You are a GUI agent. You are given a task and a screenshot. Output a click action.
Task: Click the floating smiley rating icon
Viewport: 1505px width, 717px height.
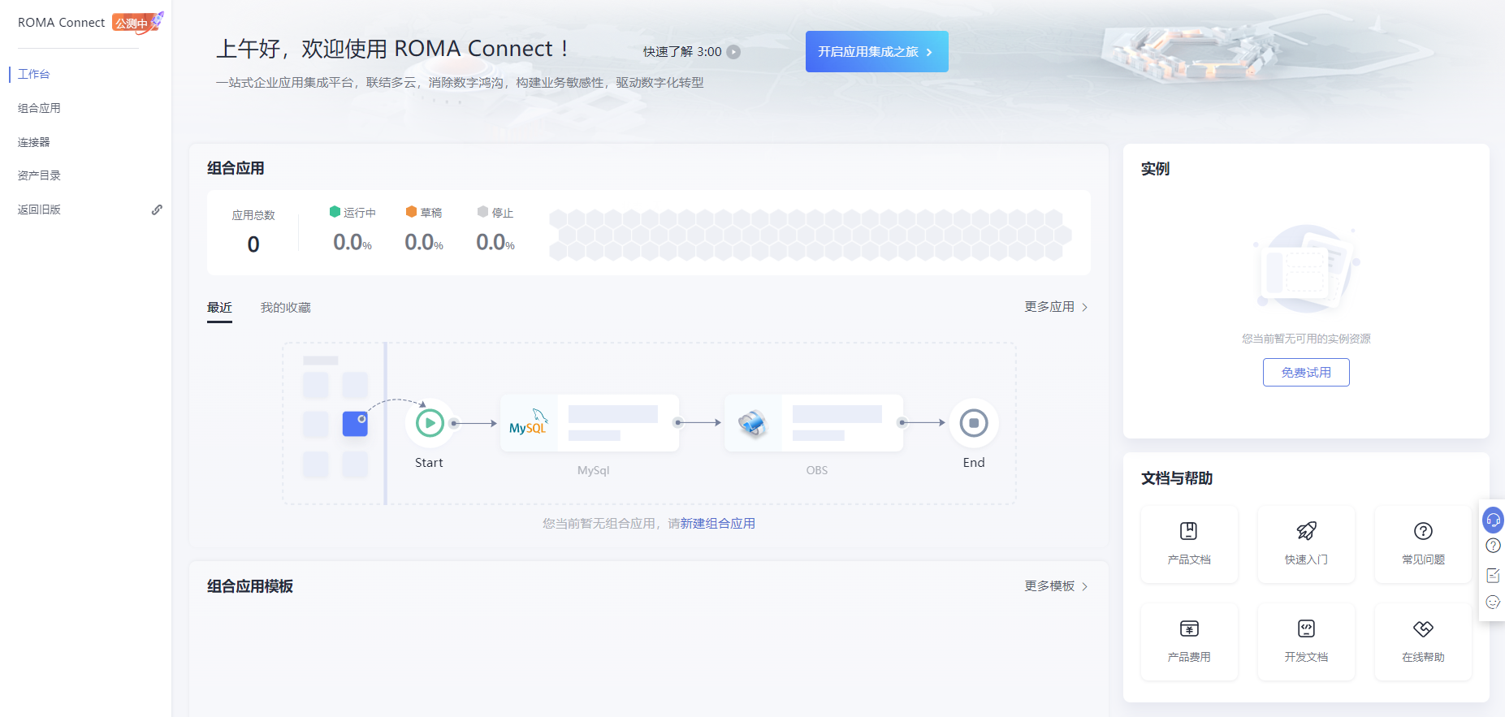[x=1493, y=603]
